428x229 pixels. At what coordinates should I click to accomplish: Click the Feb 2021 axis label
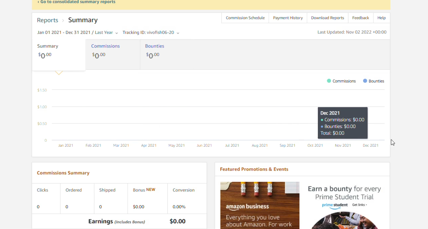[93, 145]
